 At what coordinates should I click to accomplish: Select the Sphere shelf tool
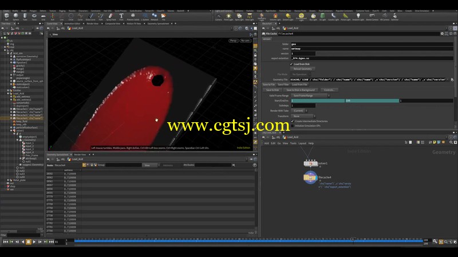[16, 17]
